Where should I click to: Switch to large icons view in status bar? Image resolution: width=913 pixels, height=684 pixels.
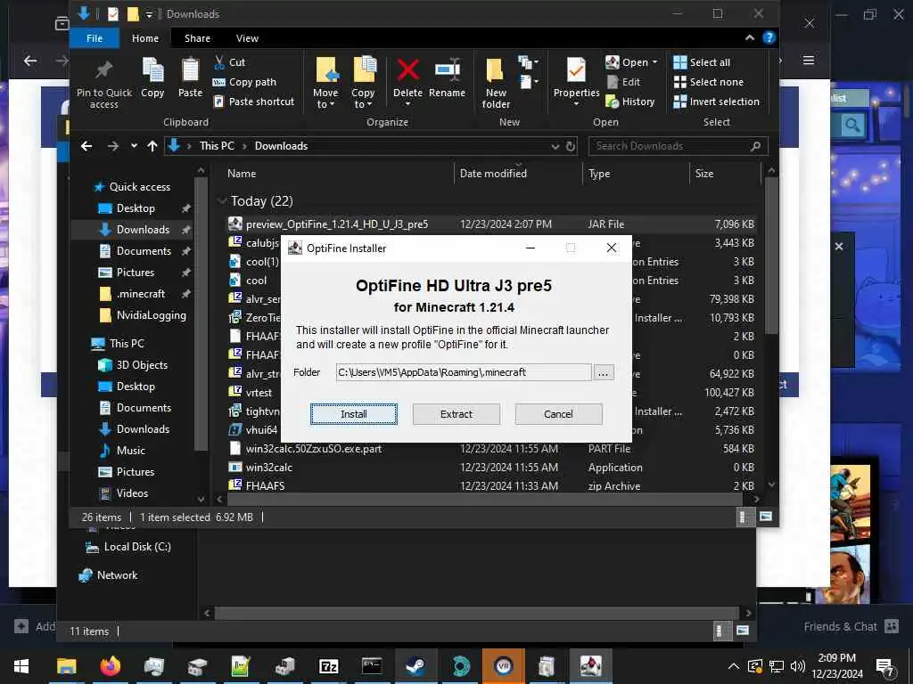point(766,517)
